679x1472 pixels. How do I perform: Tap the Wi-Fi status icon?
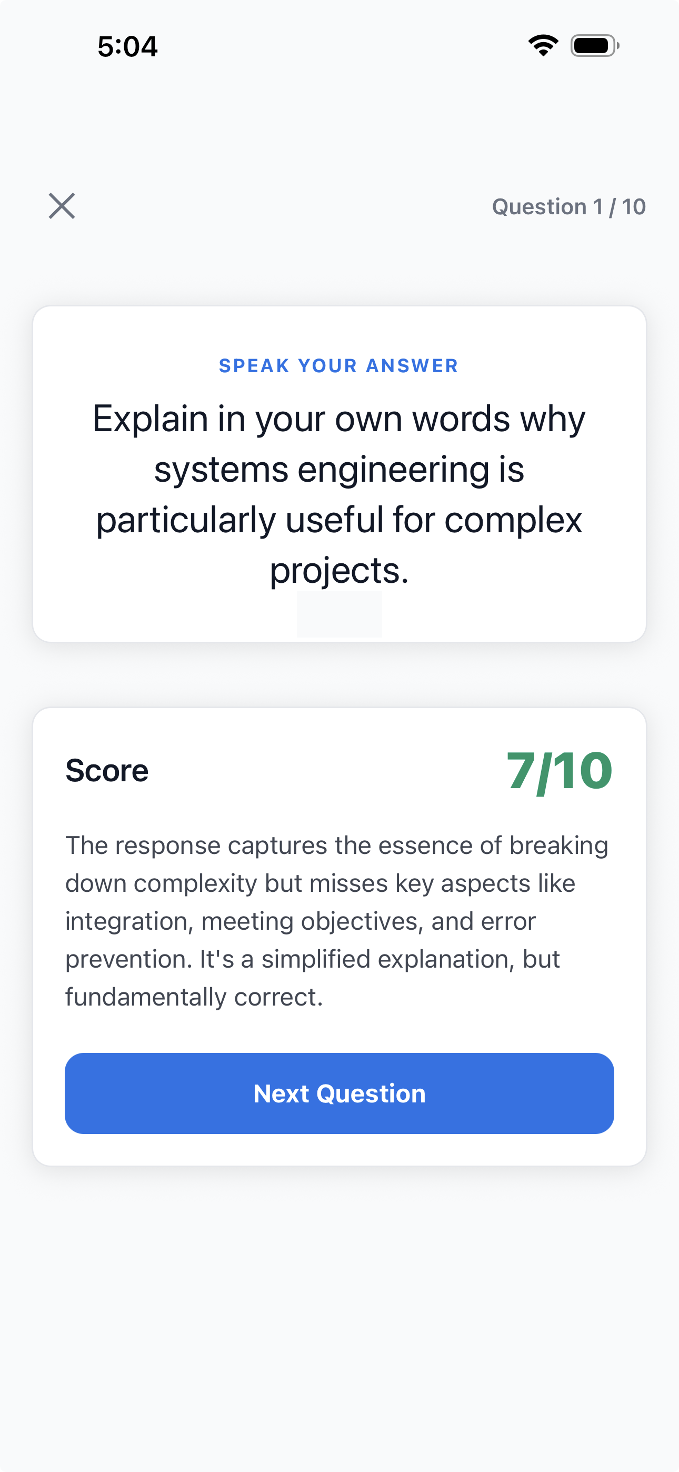point(543,46)
